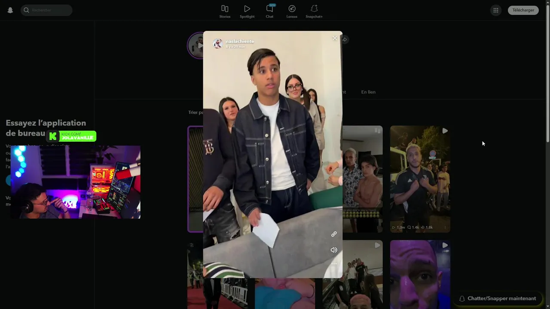Click the Télécharger button
The image size is (550, 309).
tap(523, 10)
